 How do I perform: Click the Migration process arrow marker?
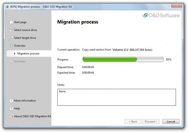(15, 53)
